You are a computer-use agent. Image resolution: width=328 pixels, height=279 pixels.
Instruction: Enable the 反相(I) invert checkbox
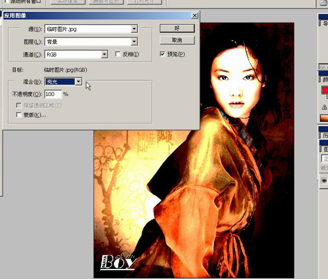117,54
